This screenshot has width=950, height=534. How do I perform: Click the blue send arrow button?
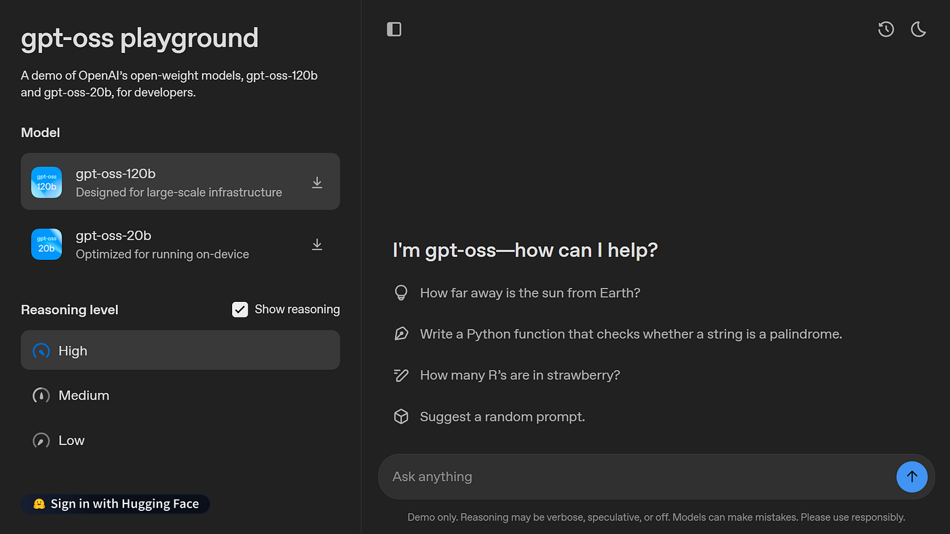coord(911,476)
